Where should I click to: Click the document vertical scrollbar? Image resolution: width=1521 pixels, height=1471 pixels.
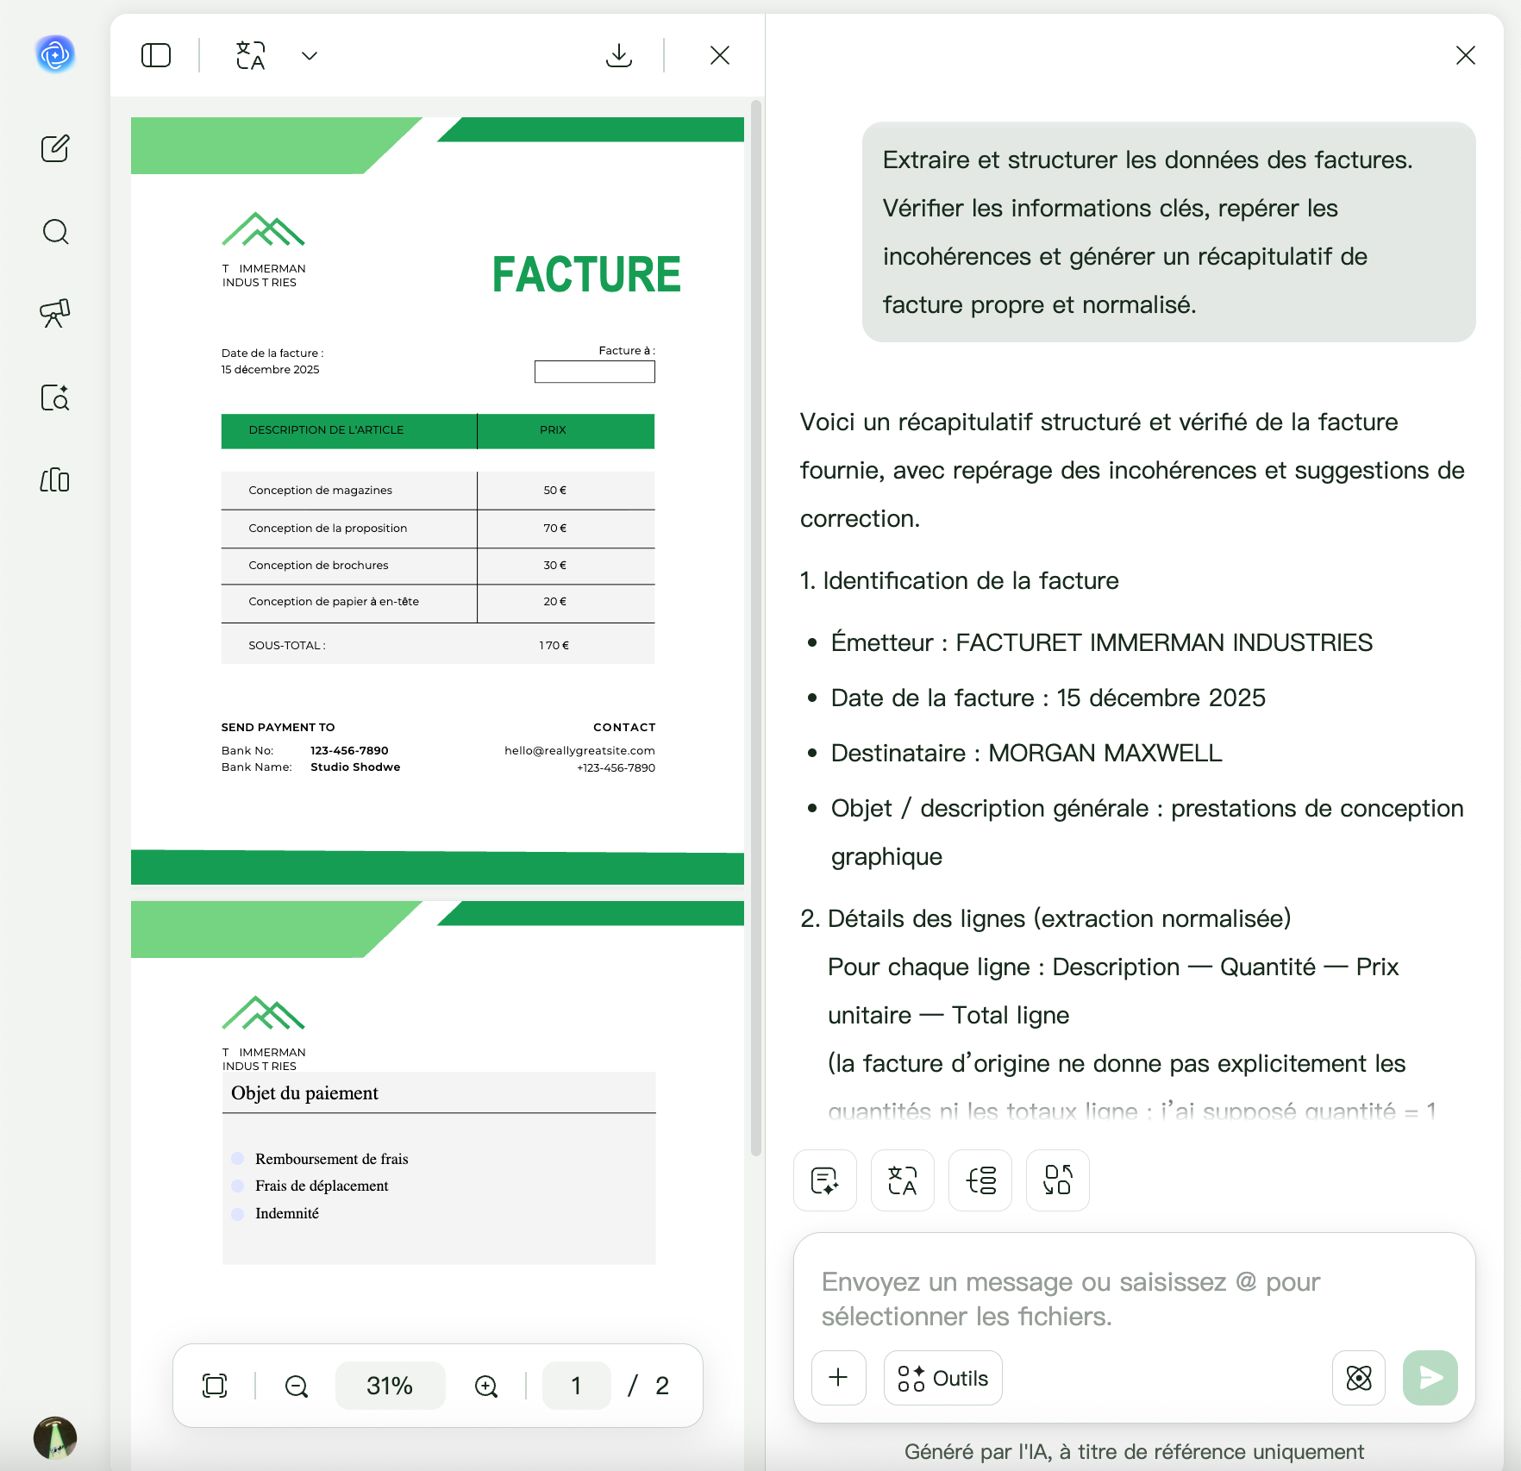tap(756, 628)
